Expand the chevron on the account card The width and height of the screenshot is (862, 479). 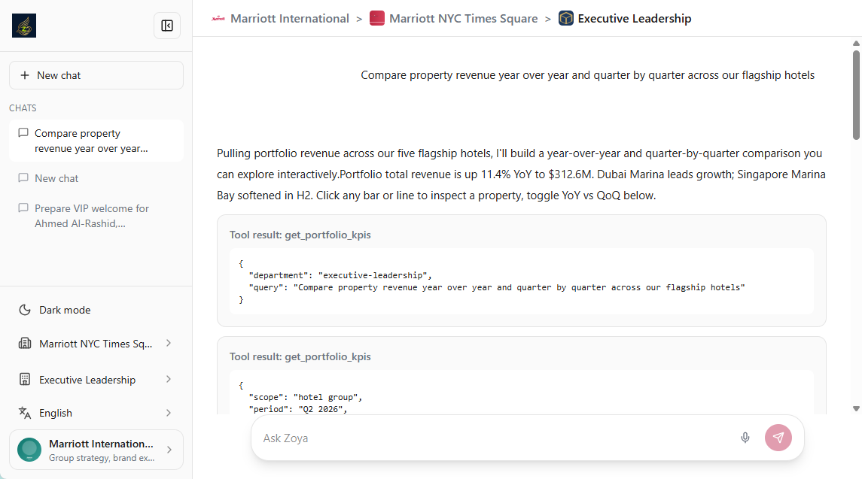(169, 450)
